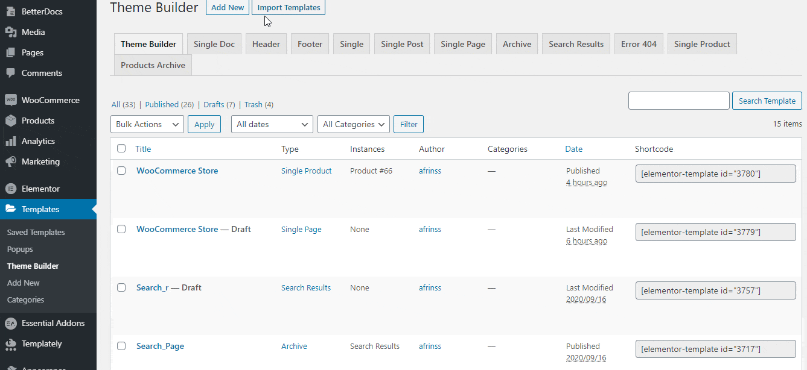The image size is (807, 370).
Task: Switch to the Error 404 tab
Action: pyautogui.click(x=639, y=44)
